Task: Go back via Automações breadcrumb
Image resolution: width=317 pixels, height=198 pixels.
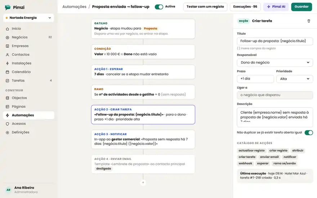Action: click(74, 7)
